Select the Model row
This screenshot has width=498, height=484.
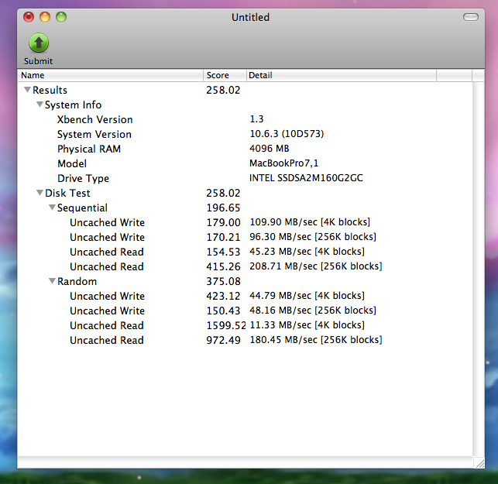pos(245,163)
